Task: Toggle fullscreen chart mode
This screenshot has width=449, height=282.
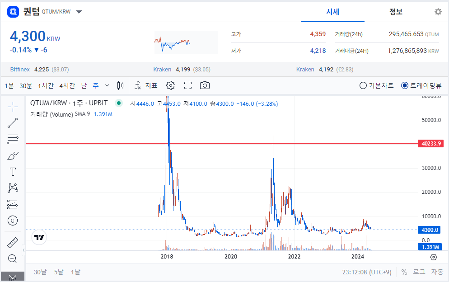Action: (x=188, y=85)
